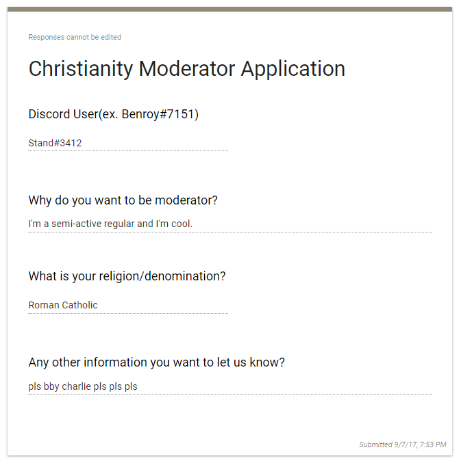Click the "Discord User" question label
Image resolution: width=459 pixels, height=465 pixels.
63,114
